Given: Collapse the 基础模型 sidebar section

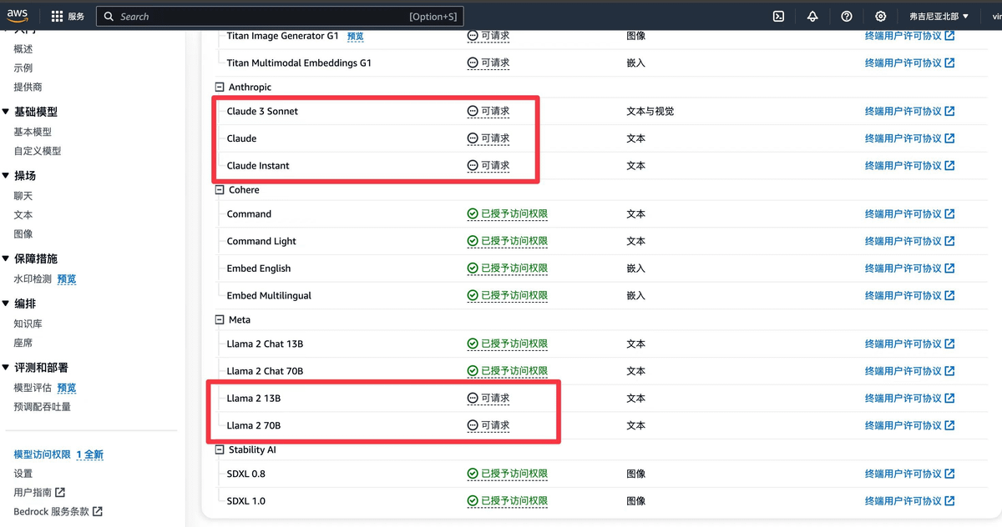Looking at the screenshot, I should click(6, 112).
